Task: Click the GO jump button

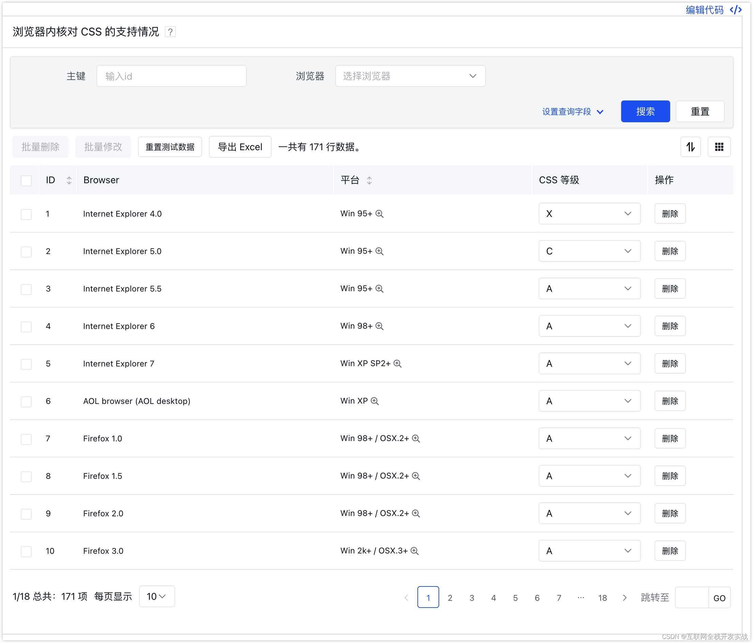Action: click(719, 598)
